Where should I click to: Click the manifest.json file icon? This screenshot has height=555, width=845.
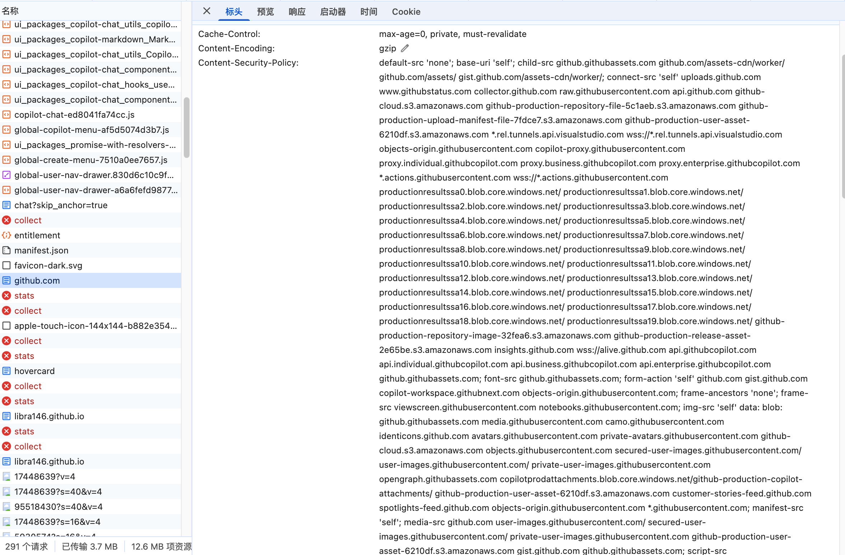tap(6, 251)
